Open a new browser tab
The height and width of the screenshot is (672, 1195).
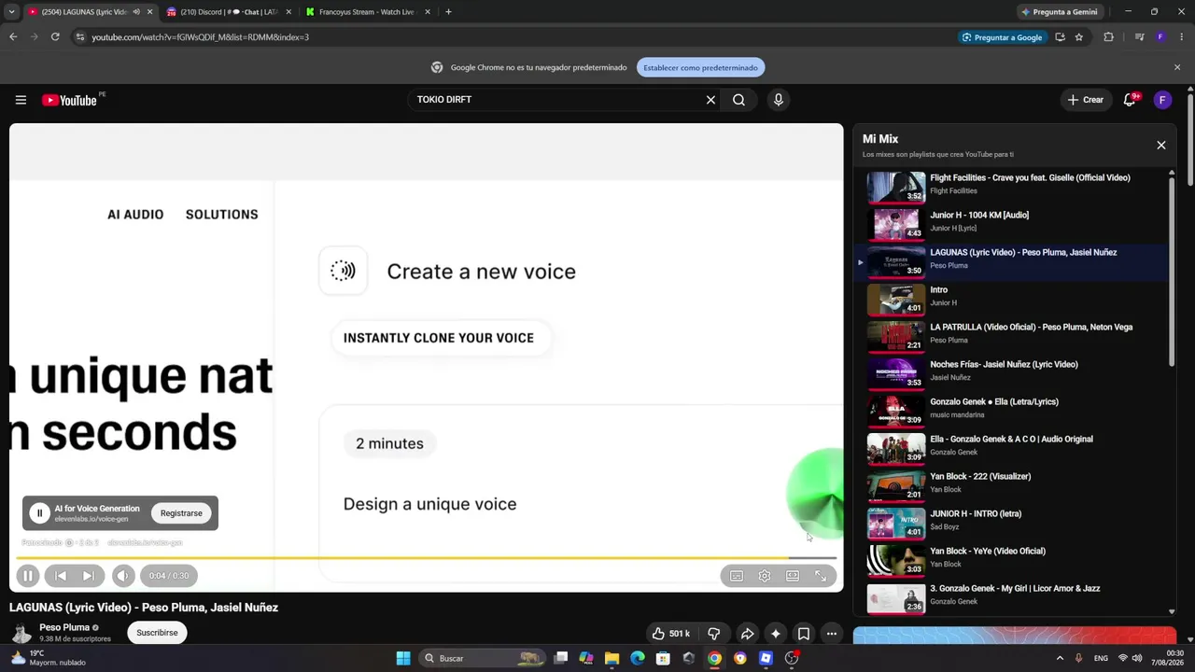[448, 12]
